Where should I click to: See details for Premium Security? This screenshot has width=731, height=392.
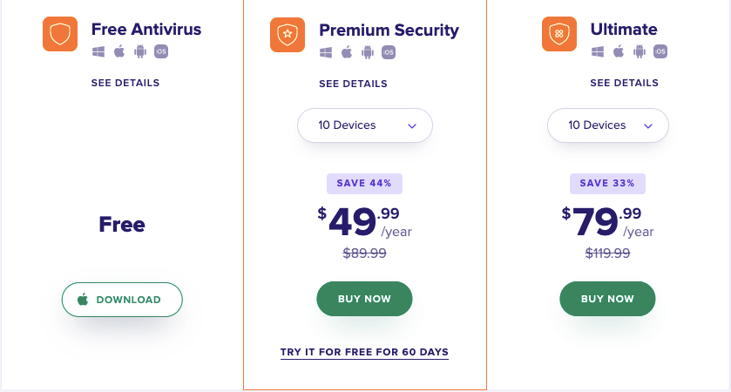(354, 84)
